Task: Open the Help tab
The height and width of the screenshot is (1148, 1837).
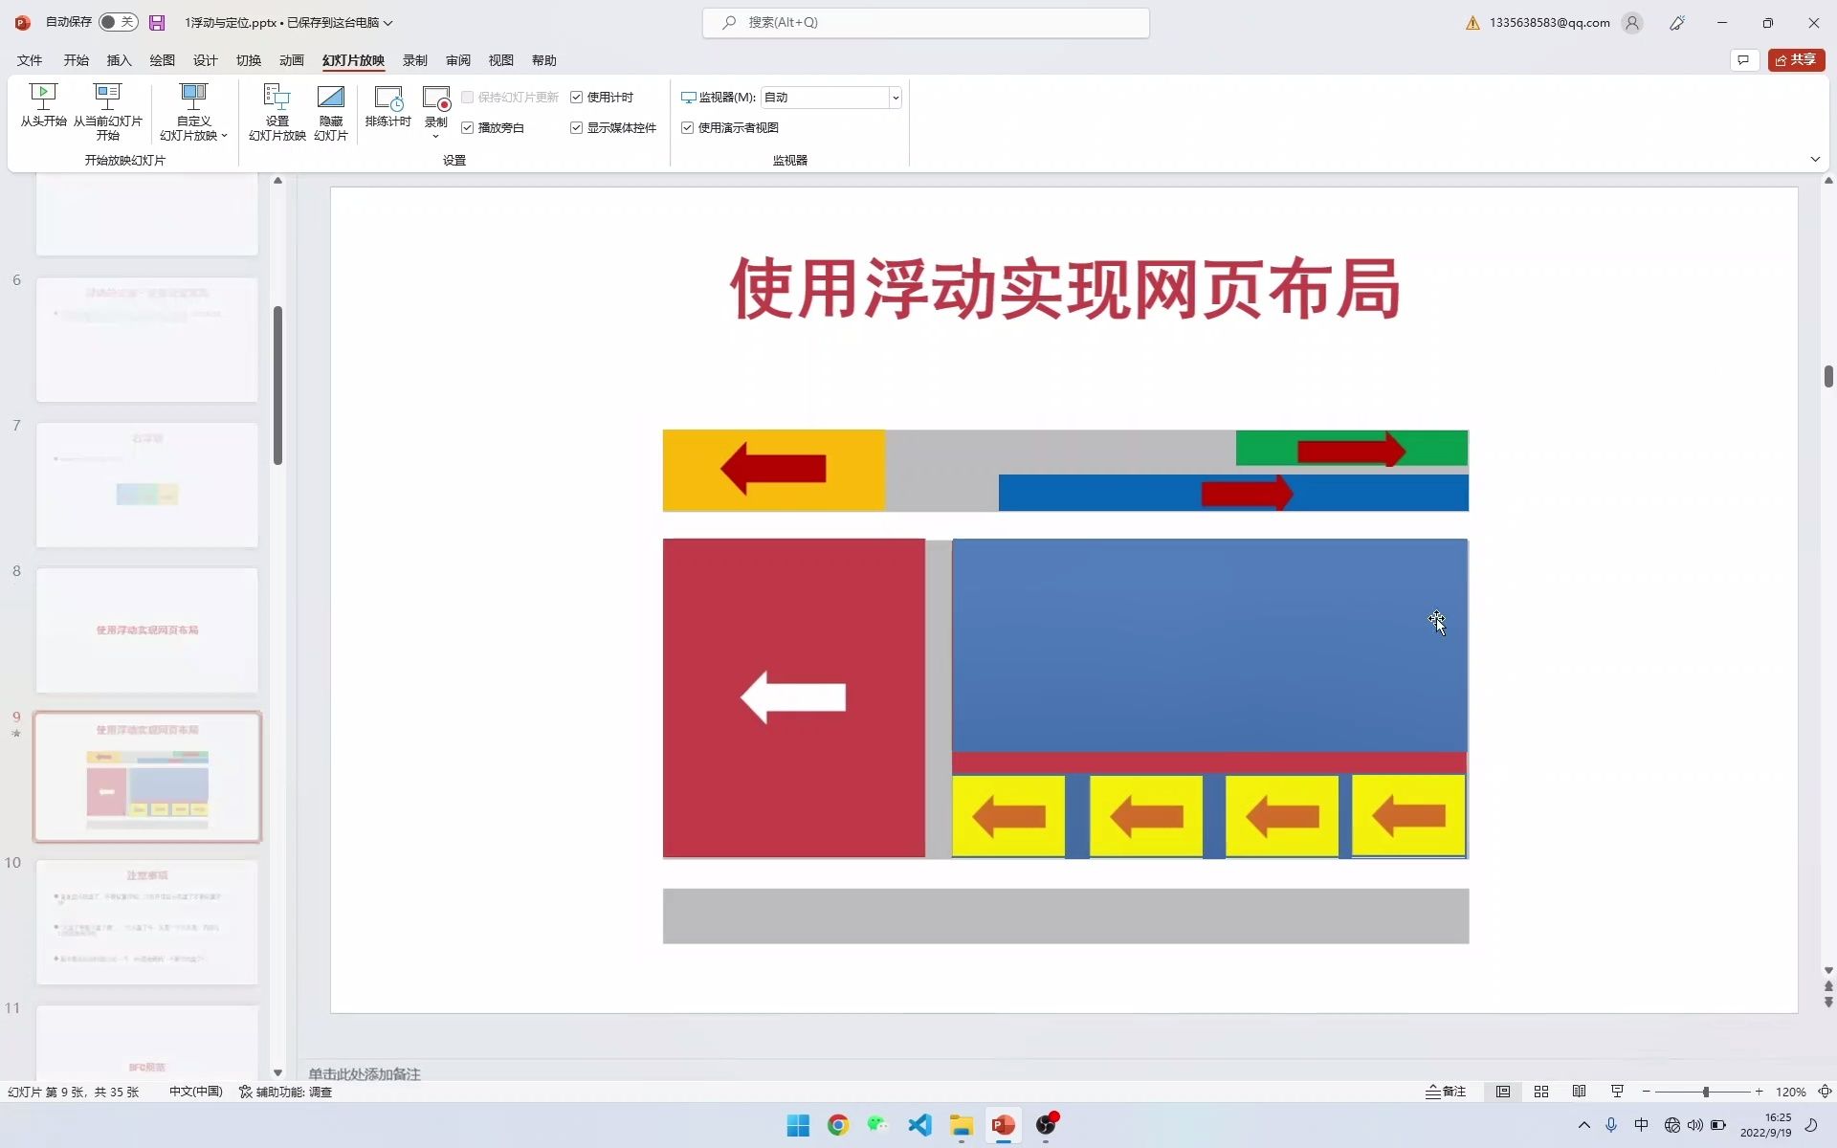Action: pyautogui.click(x=543, y=60)
